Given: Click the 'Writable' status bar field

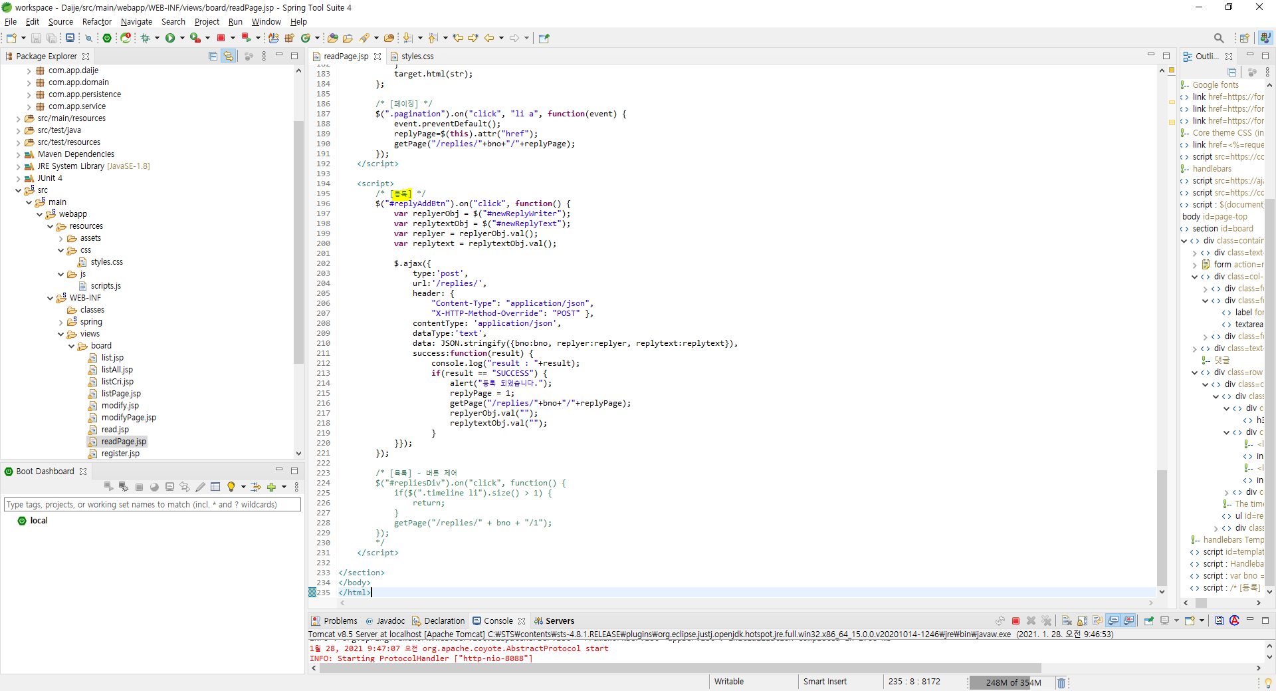Looking at the screenshot, I should pos(728,682).
